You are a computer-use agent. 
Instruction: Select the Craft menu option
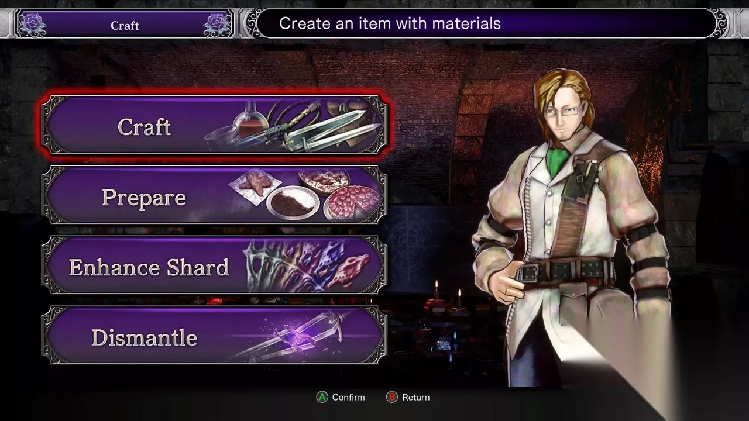coord(214,126)
